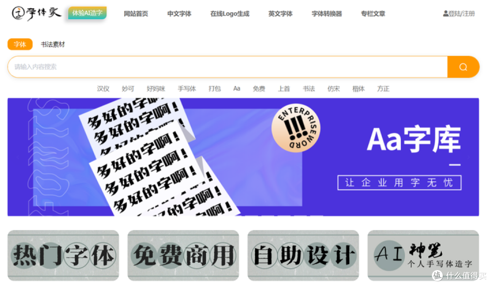Click the 免费 keyword link

click(259, 89)
